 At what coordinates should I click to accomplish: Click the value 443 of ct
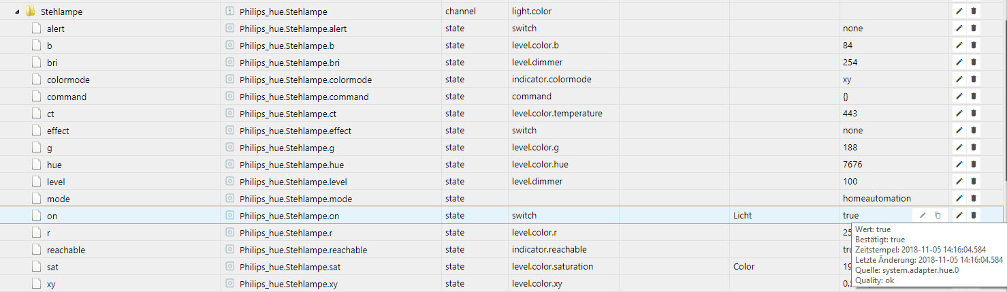850,114
